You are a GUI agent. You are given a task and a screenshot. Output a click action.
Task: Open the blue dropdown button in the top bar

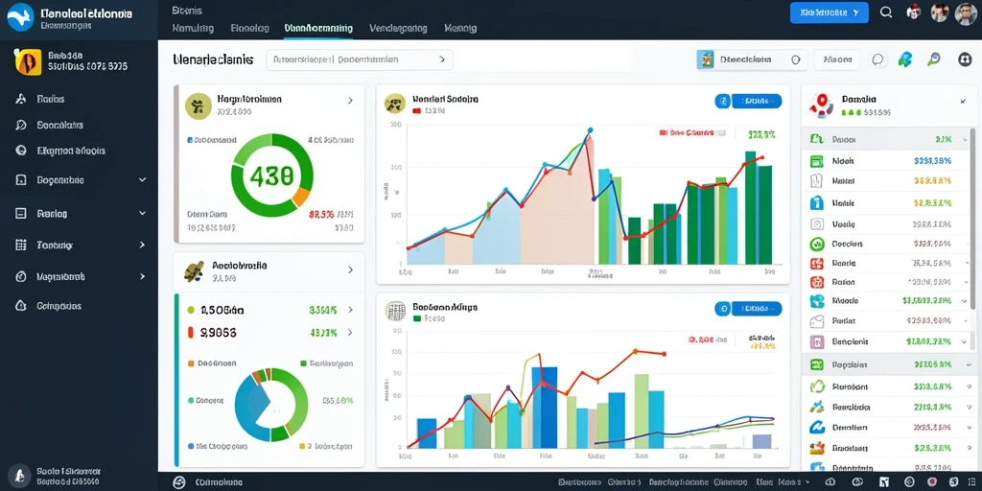click(x=830, y=12)
